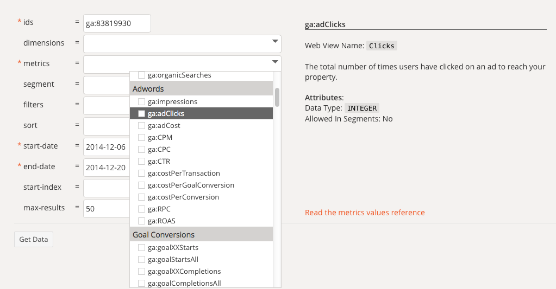The height and width of the screenshot is (289, 556).
Task: Select the Adwords group header
Action: pos(201,88)
